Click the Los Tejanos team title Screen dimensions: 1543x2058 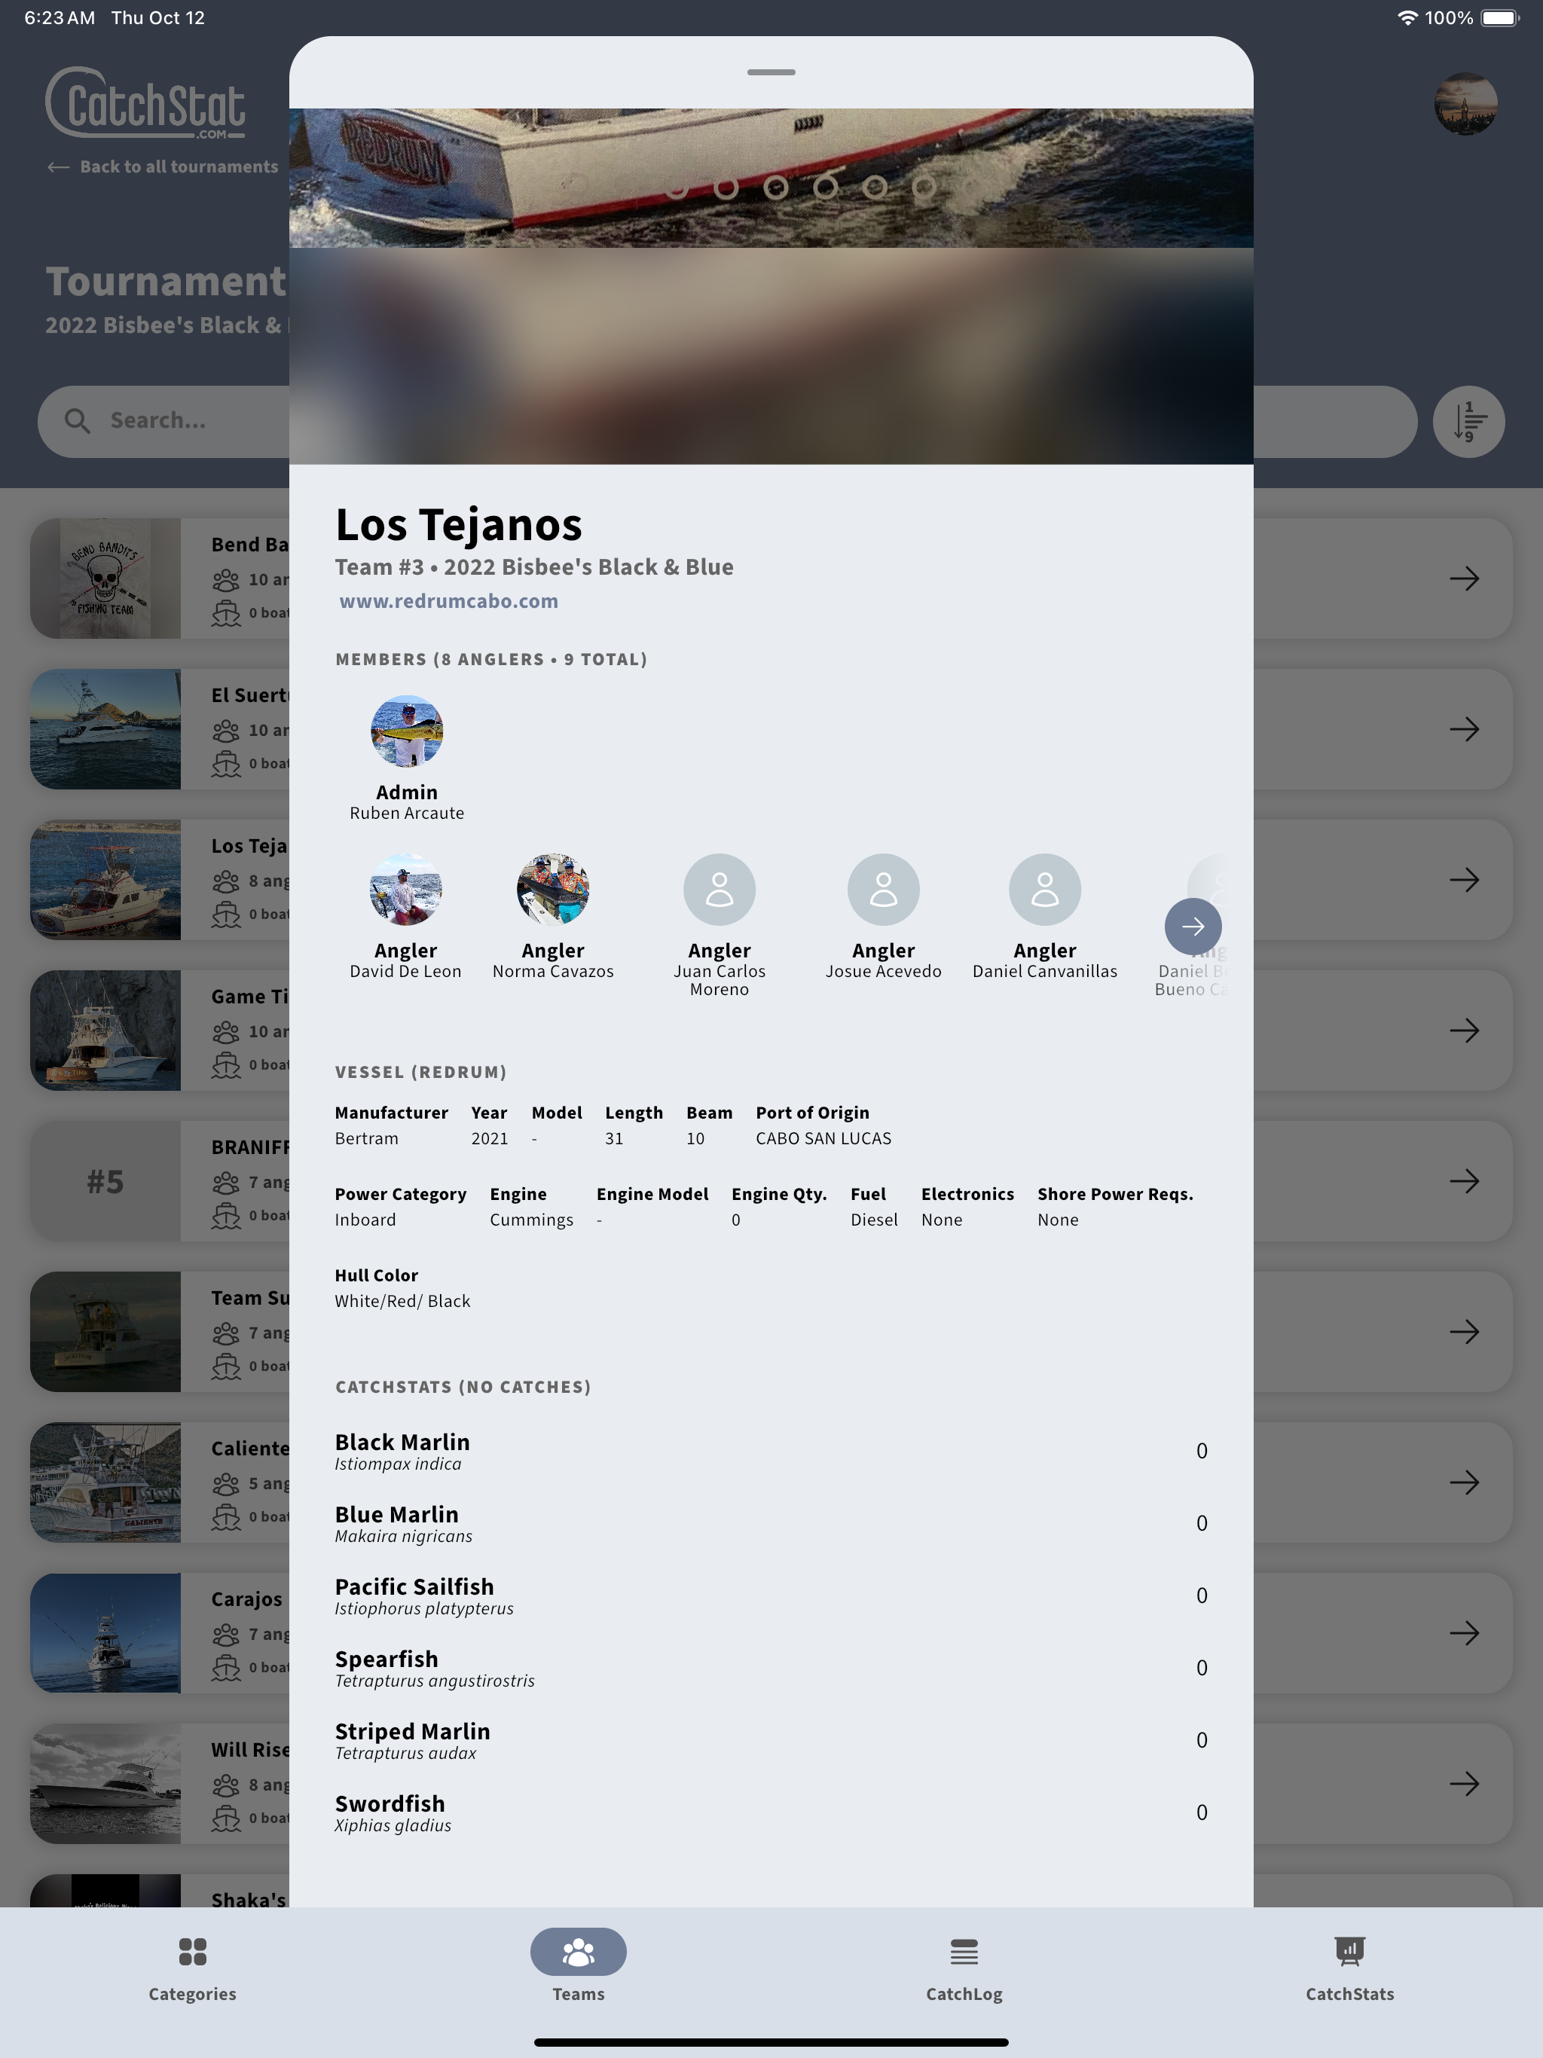(459, 525)
